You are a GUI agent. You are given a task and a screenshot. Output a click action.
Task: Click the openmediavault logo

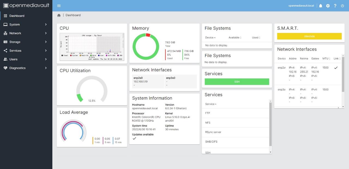pyautogui.click(x=26, y=5)
